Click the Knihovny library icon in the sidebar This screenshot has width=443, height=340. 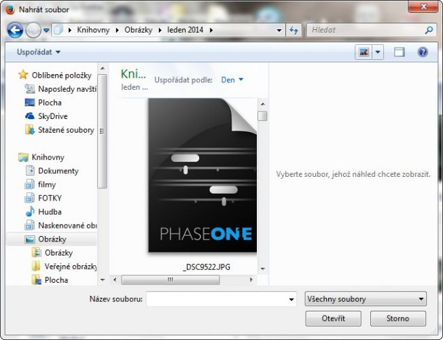point(24,157)
